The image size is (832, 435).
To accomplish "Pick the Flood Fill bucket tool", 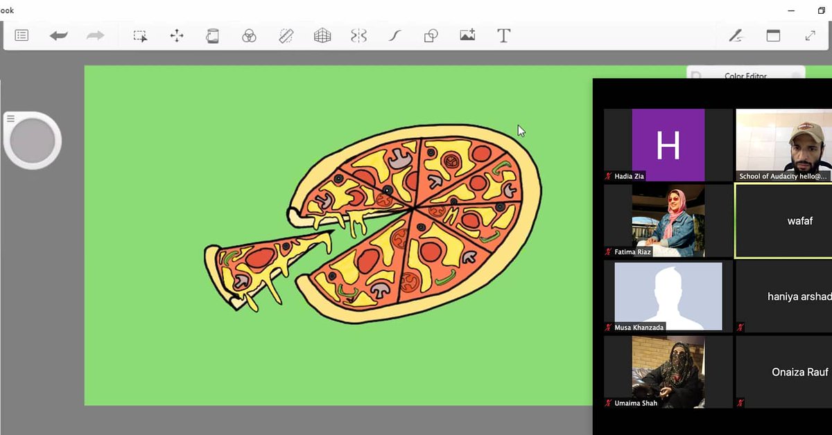I will click(x=213, y=36).
